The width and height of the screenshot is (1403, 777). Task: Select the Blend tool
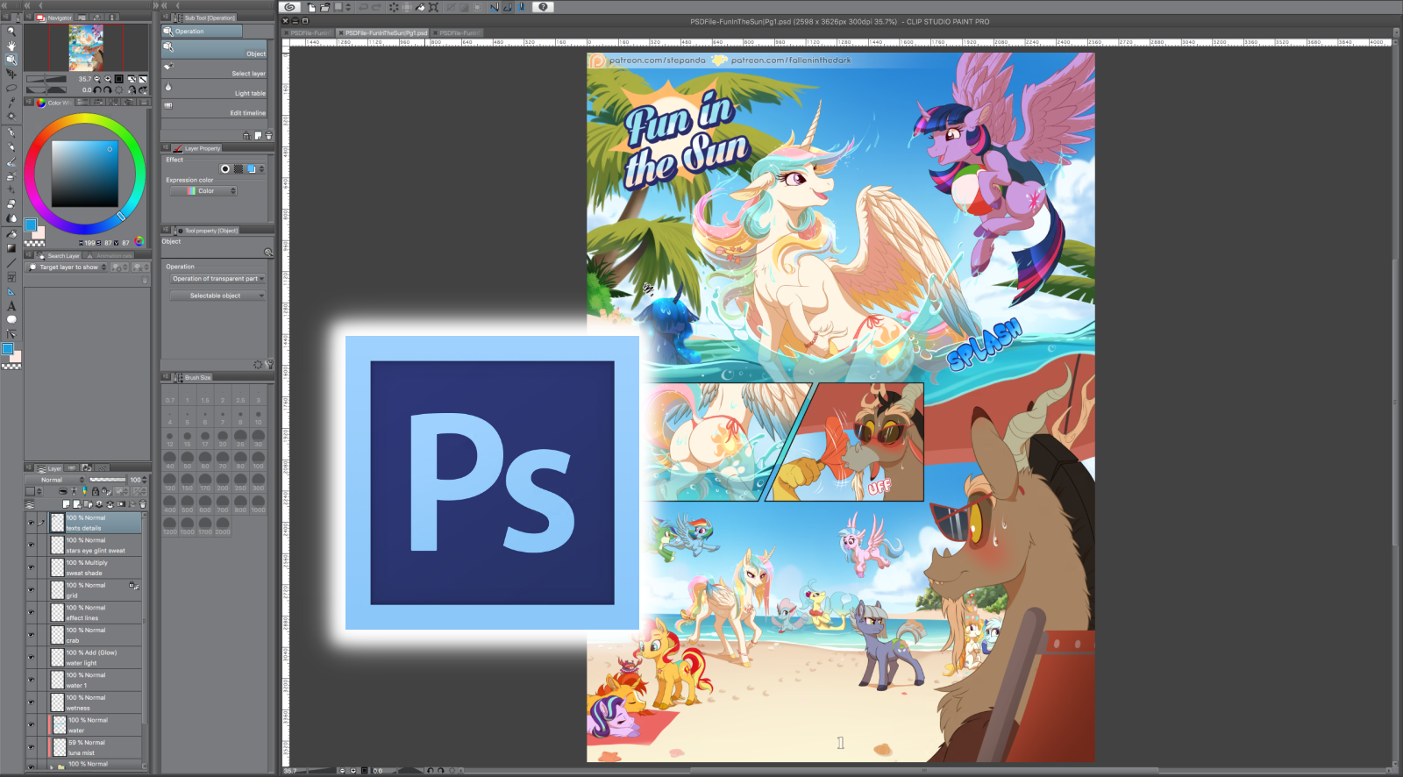pyautogui.click(x=11, y=217)
